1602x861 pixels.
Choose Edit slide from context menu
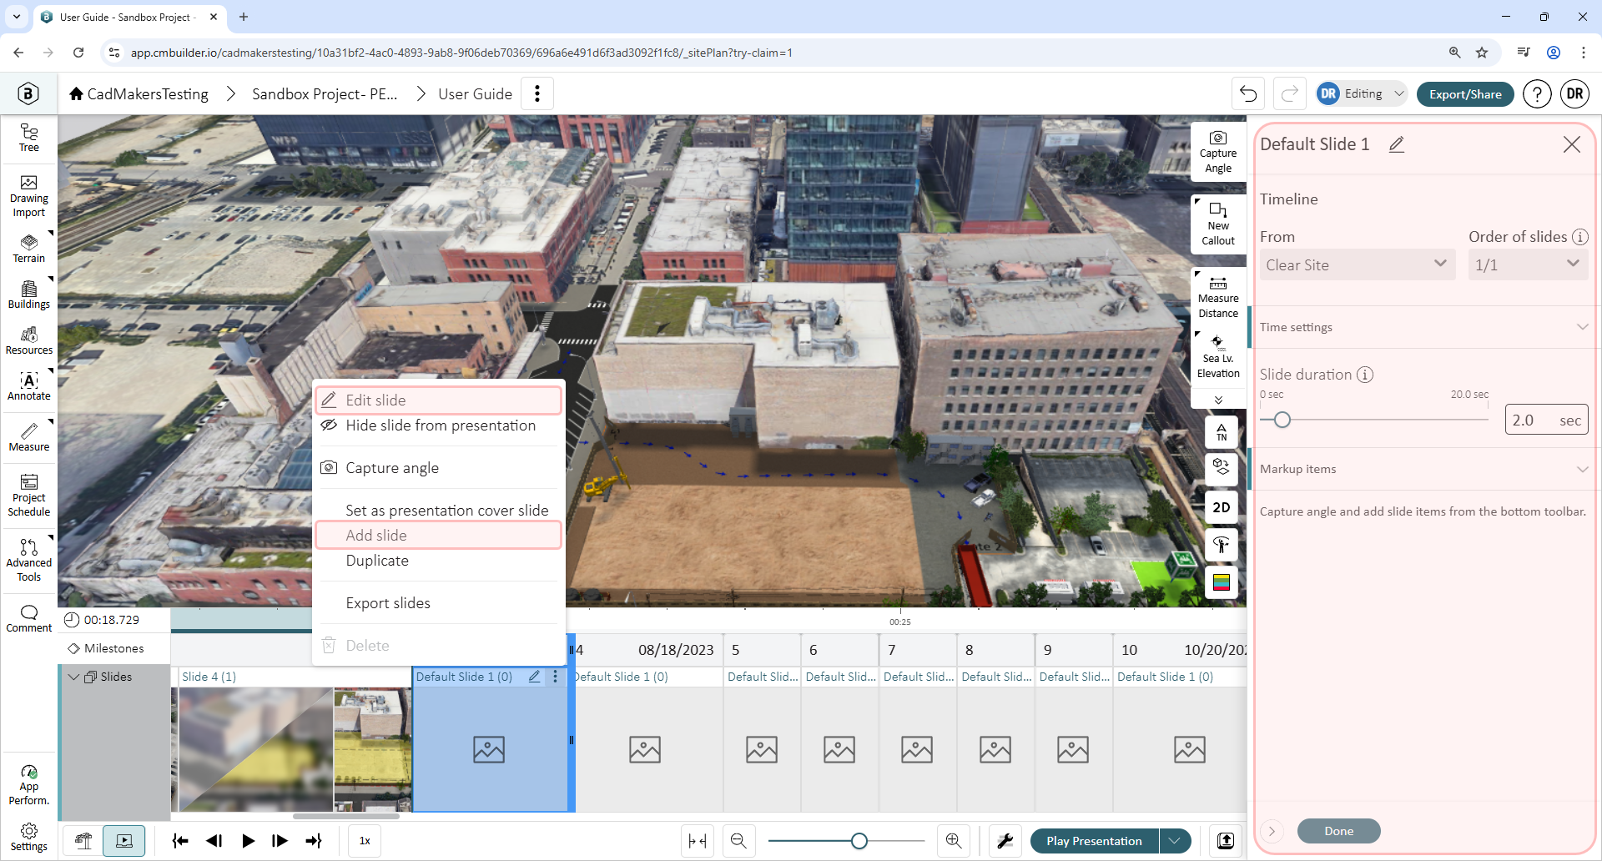click(438, 400)
